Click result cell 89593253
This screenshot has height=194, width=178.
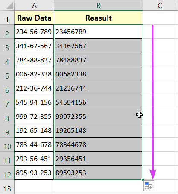pyautogui.click(x=98, y=173)
